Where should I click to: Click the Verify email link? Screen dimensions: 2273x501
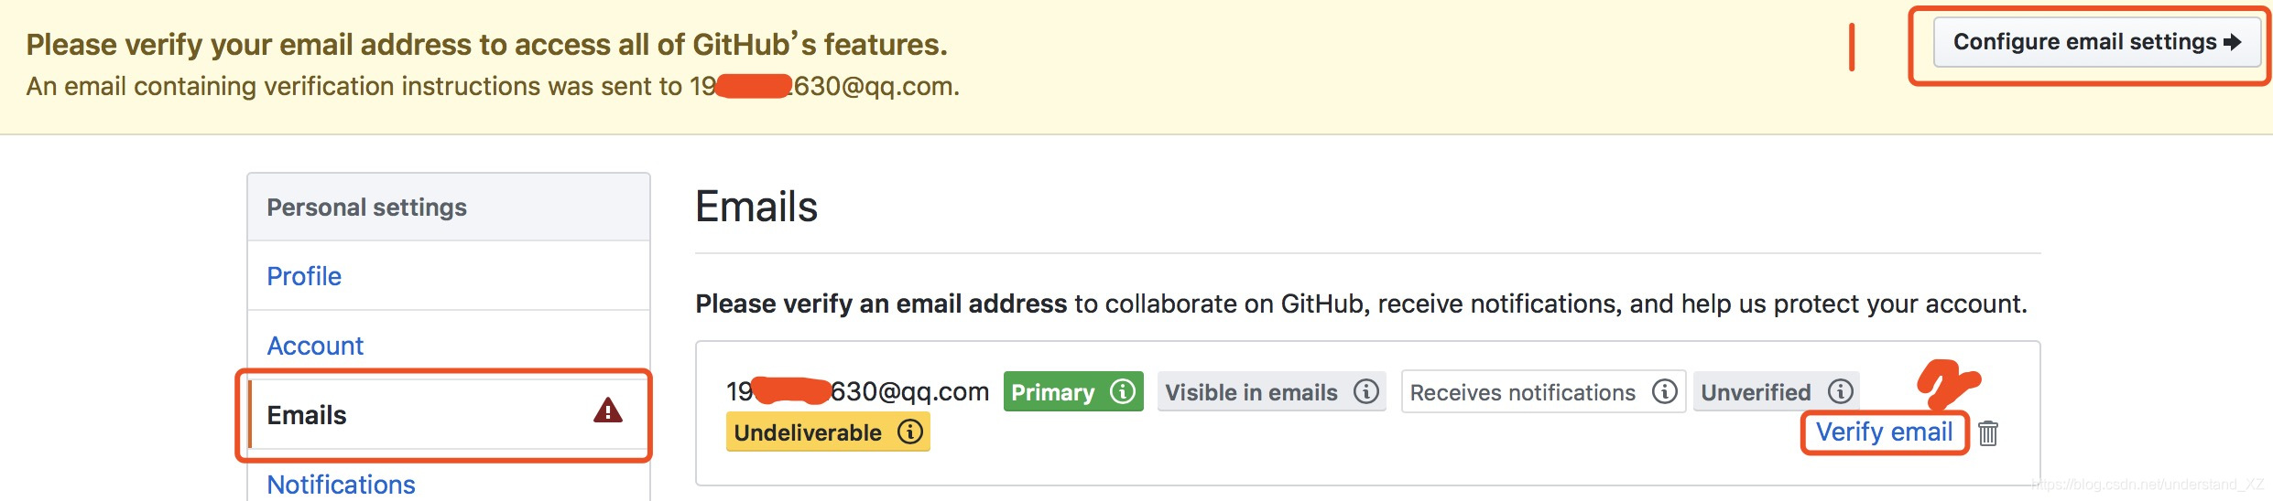pyautogui.click(x=1885, y=432)
